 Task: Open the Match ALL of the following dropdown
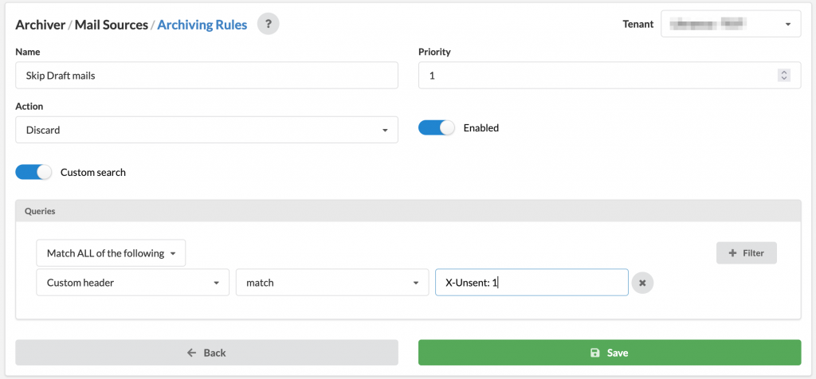point(111,253)
